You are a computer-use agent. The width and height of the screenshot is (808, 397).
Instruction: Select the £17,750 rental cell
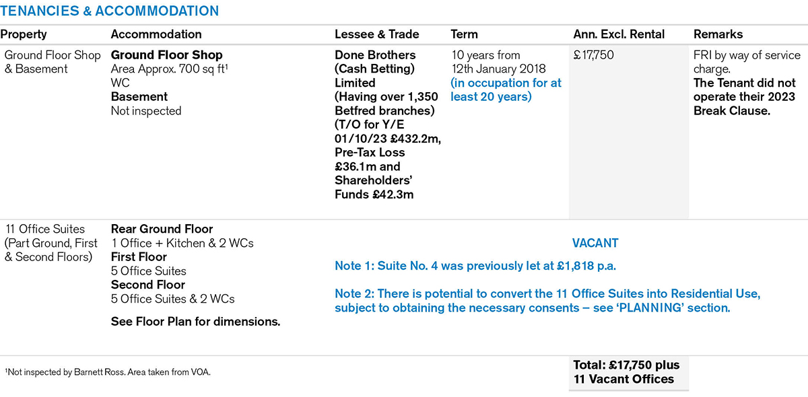pyautogui.click(x=593, y=55)
